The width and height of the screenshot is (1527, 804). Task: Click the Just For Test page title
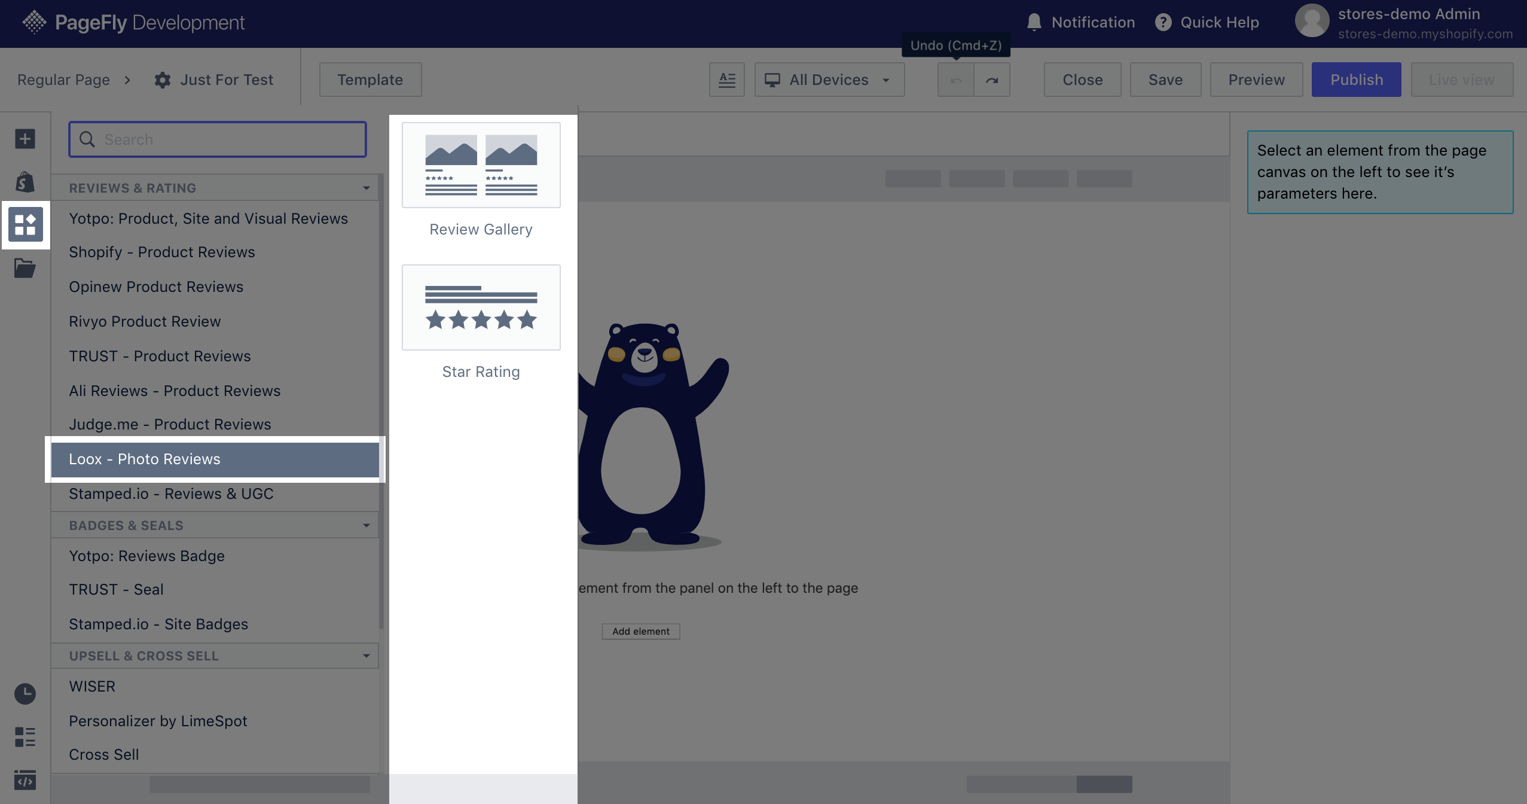coord(227,80)
